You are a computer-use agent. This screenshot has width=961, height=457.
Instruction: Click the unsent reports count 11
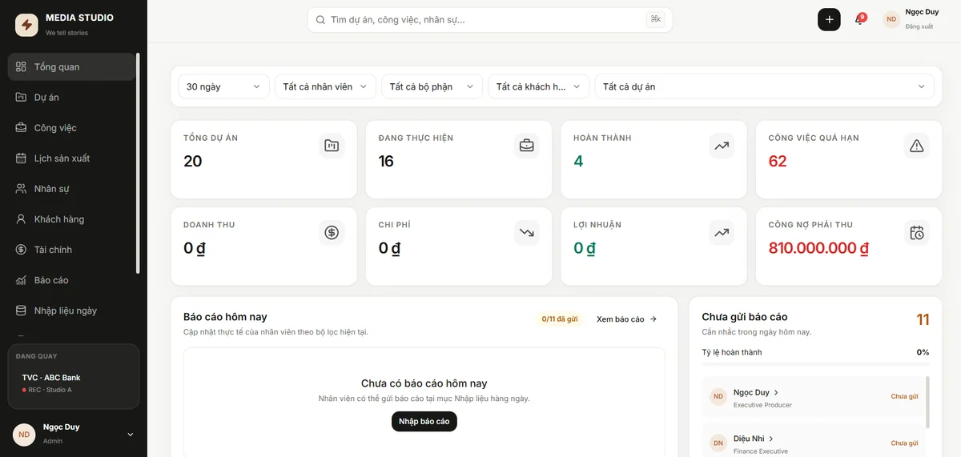(923, 319)
